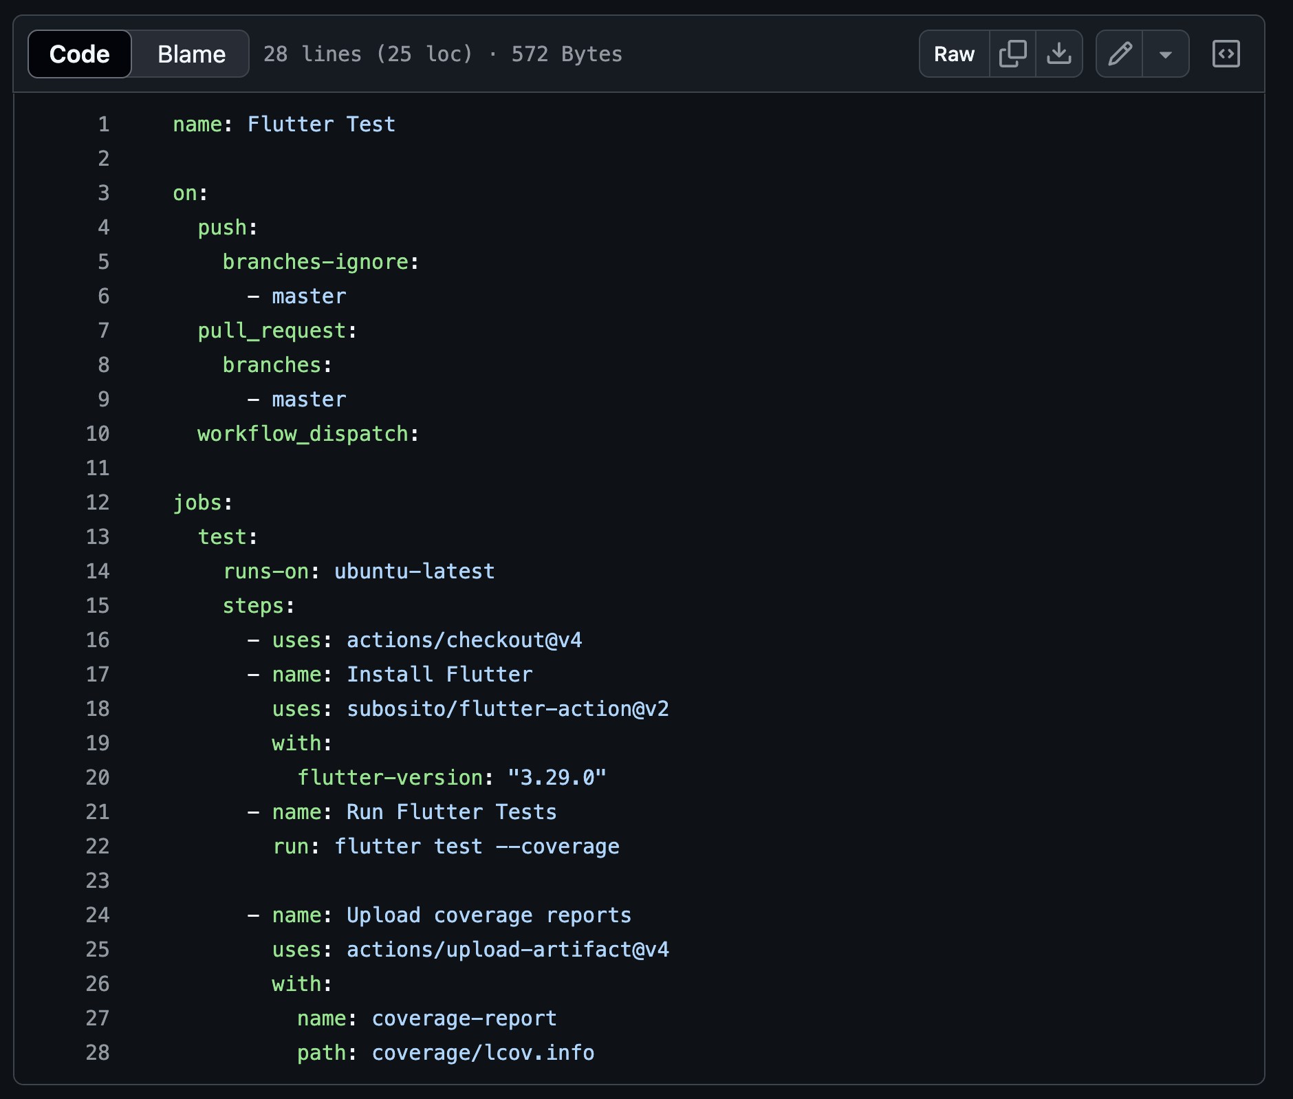Select line number 5

coord(104,261)
